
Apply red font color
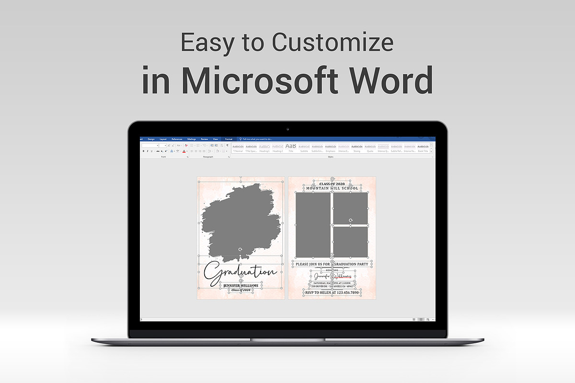(184, 151)
